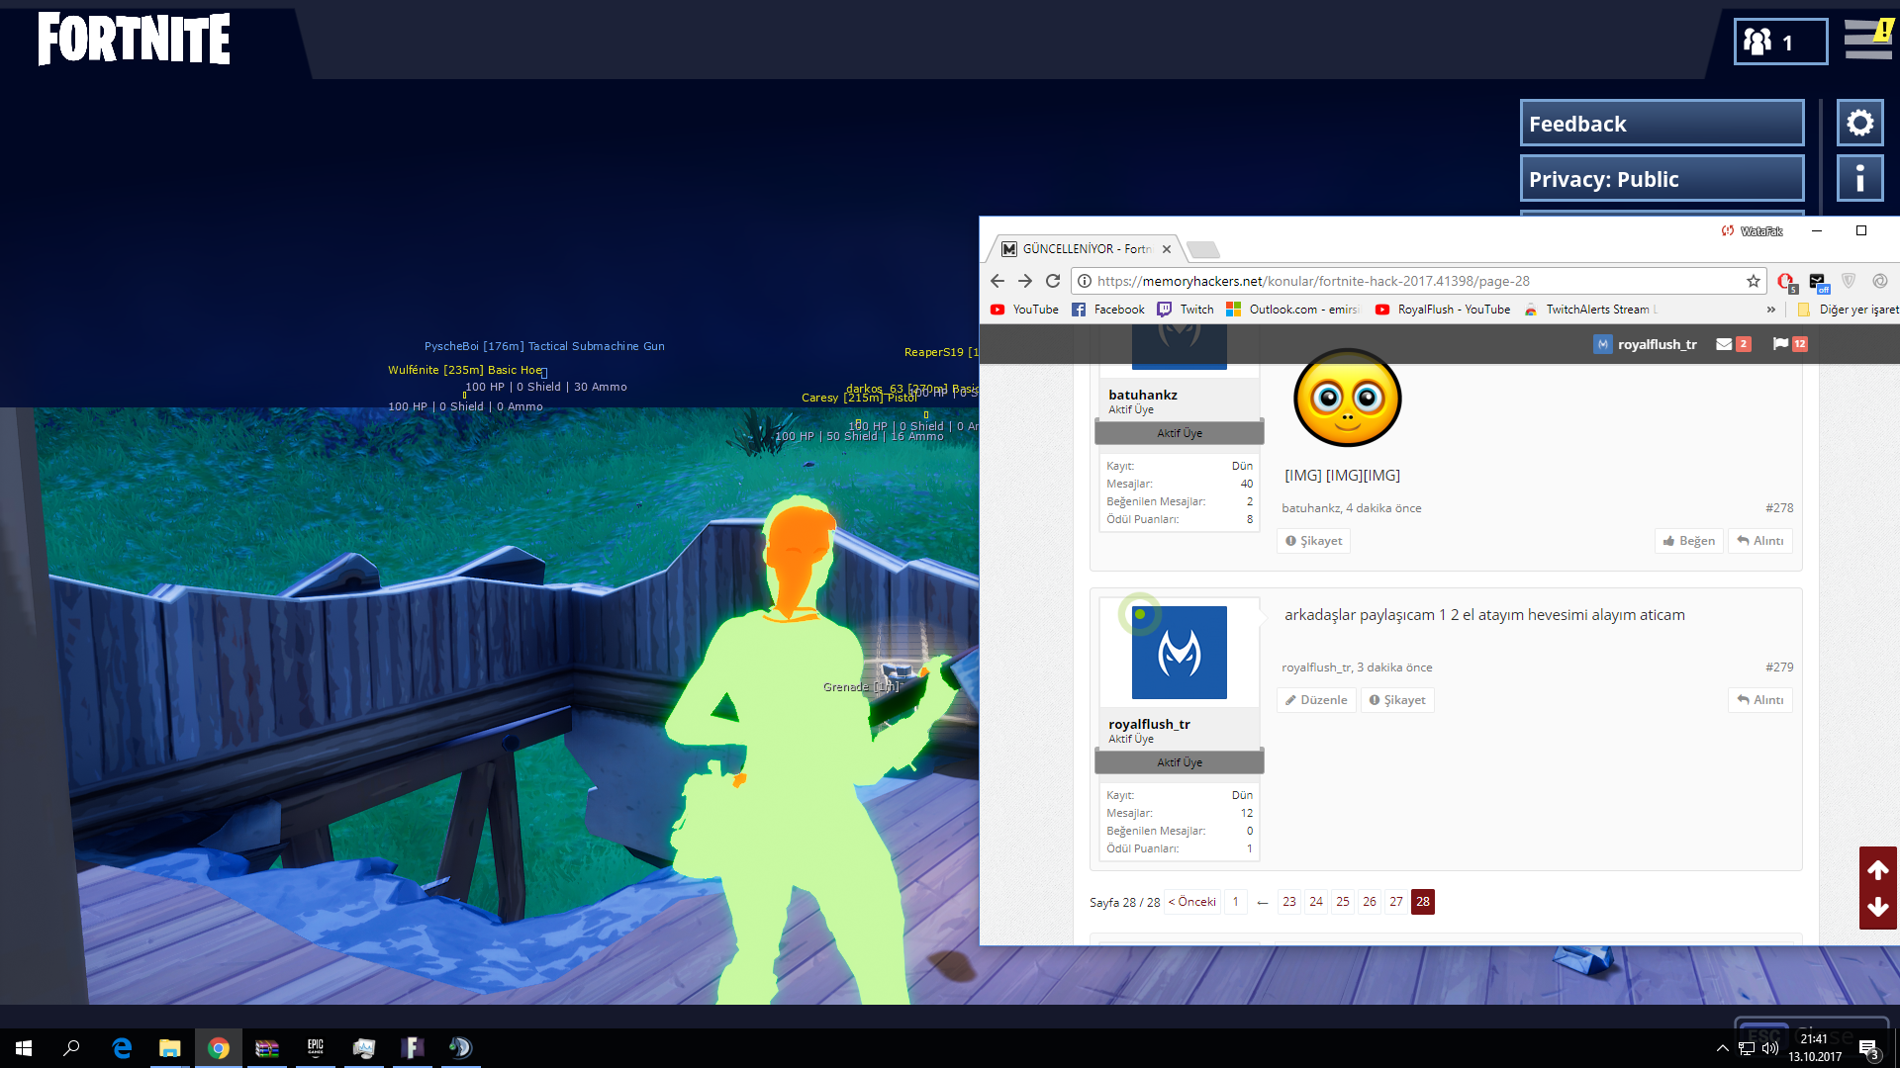Open Windows taskbar search
Image resolution: width=1900 pixels, height=1068 pixels.
71,1048
